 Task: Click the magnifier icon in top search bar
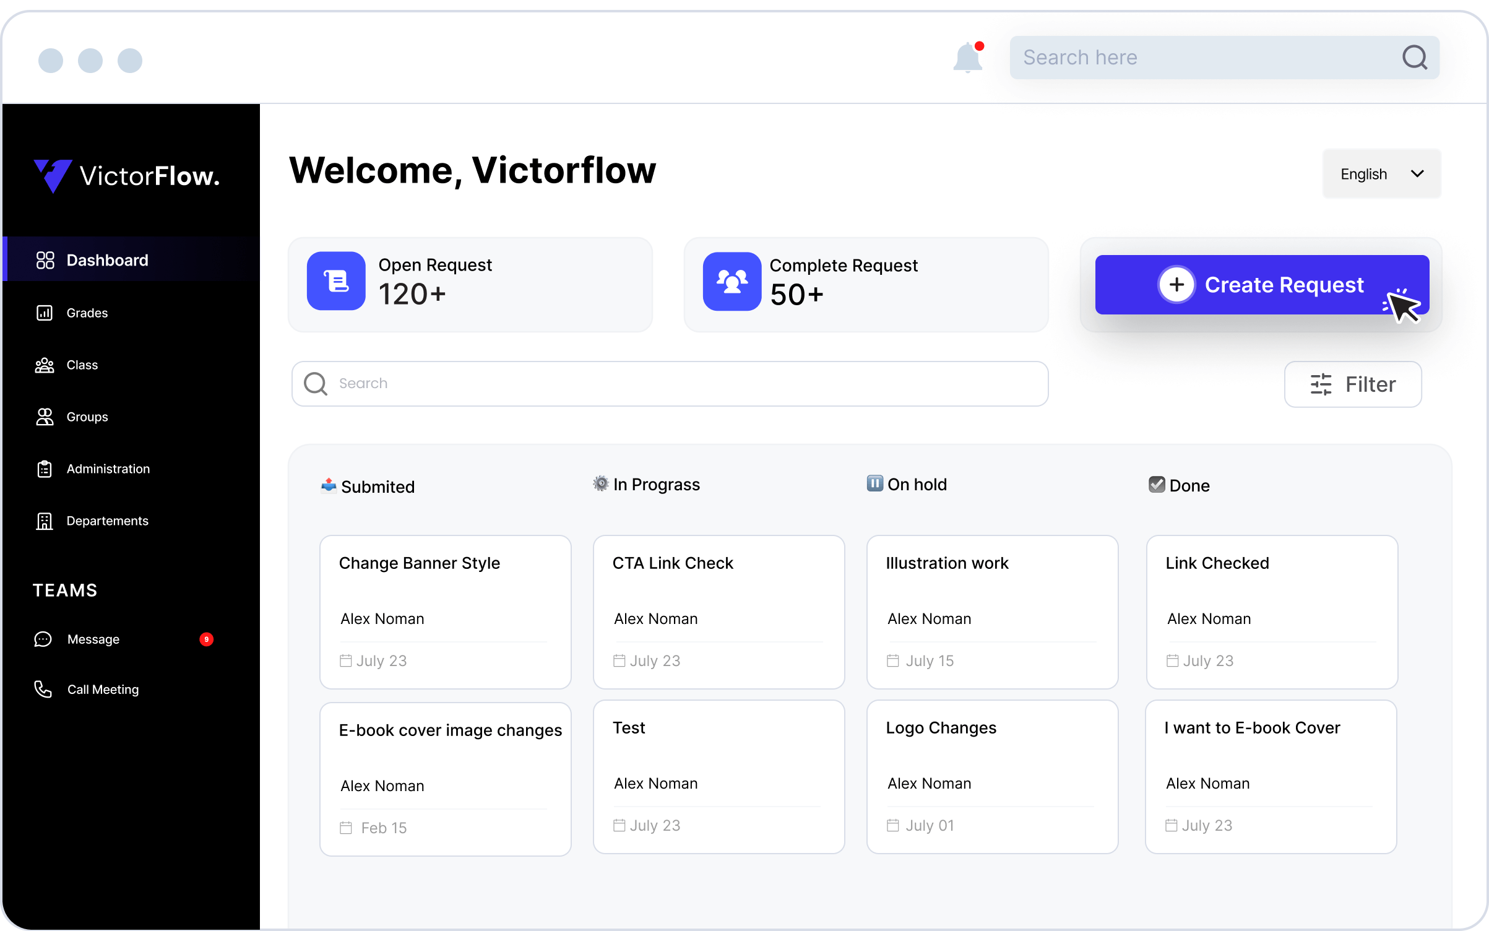click(1414, 58)
